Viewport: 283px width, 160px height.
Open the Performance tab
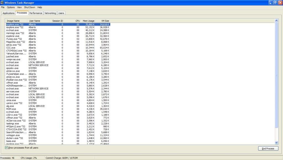[36, 13]
